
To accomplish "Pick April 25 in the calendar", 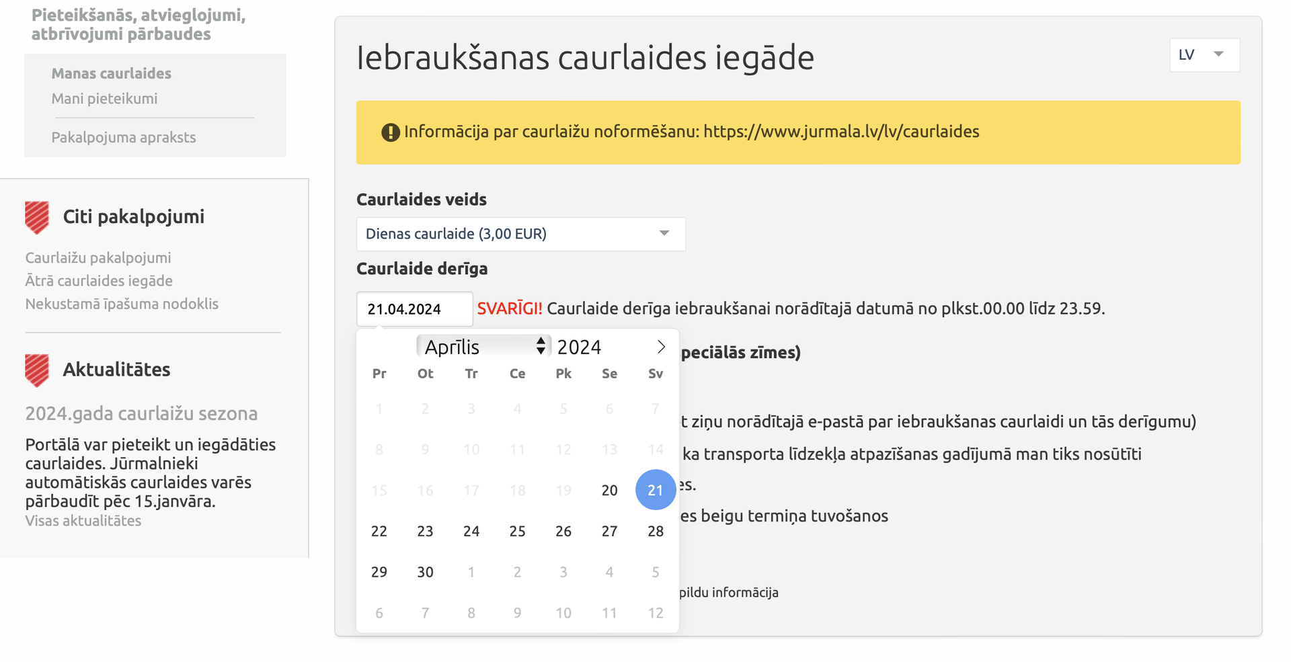I will click(518, 531).
